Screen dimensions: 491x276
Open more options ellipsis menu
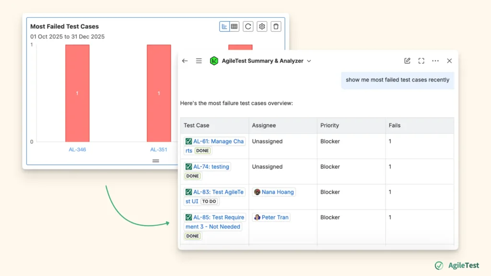(435, 61)
